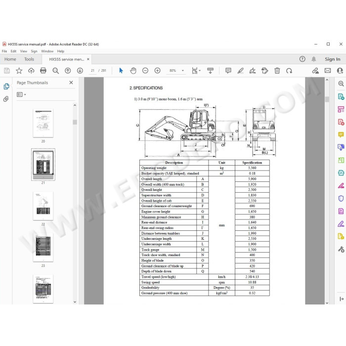Click the Sign In button
Image resolution: width=346 pixels, height=346 pixels.
pos(332,59)
